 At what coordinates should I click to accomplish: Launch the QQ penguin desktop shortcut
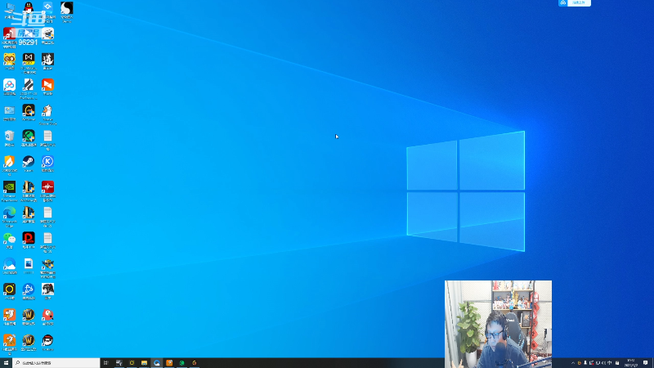coord(29,10)
